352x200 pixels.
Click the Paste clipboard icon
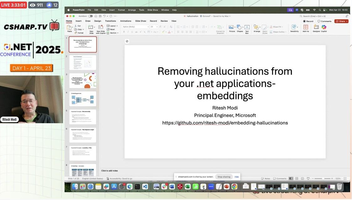tap(70, 28)
